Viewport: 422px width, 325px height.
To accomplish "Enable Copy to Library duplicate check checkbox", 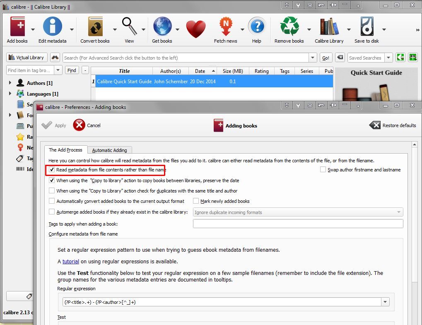I will (52, 191).
